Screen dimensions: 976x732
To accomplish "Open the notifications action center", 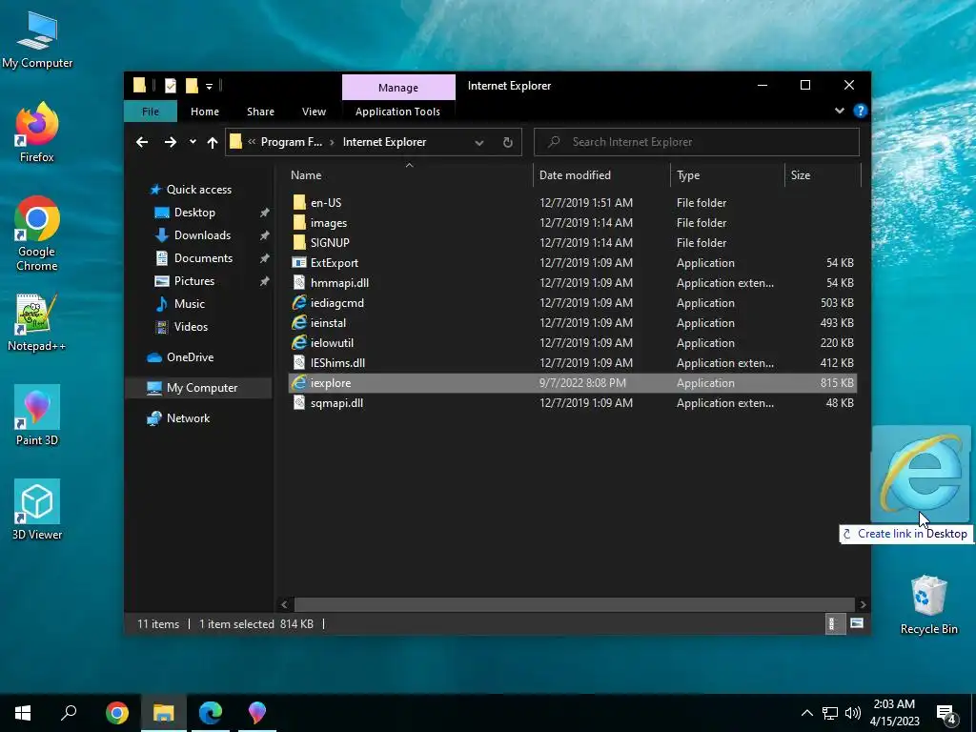I will [x=946, y=714].
